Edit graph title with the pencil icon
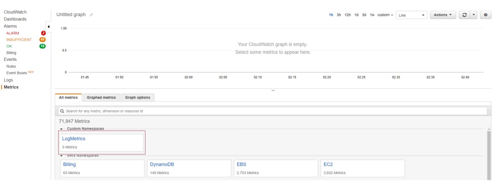The image size is (493, 182). pos(92,15)
